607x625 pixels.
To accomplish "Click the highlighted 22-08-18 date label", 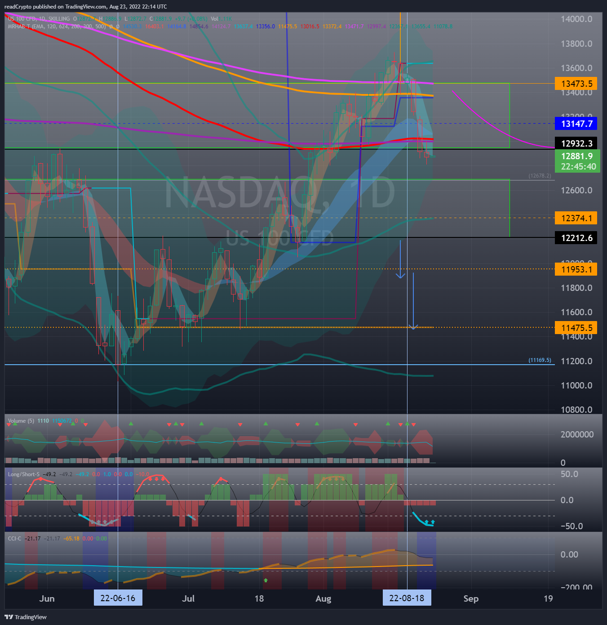I will [407, 598].
